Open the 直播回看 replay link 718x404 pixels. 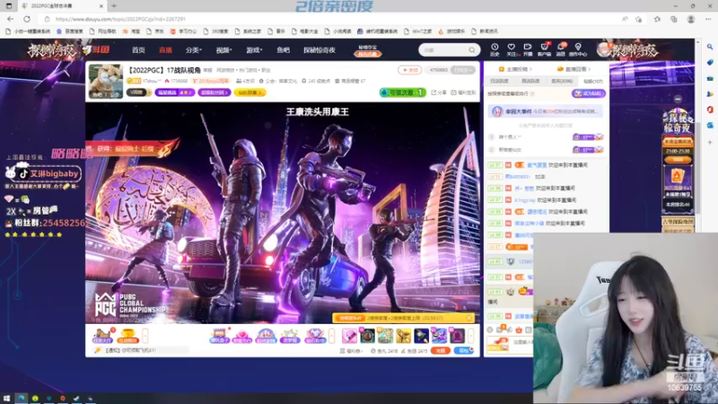tap(574, 69)
